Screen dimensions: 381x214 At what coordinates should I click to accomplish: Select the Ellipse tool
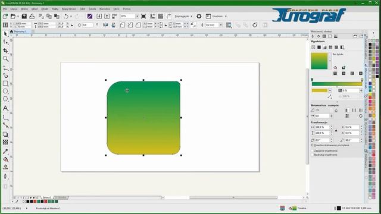point(5,91)
